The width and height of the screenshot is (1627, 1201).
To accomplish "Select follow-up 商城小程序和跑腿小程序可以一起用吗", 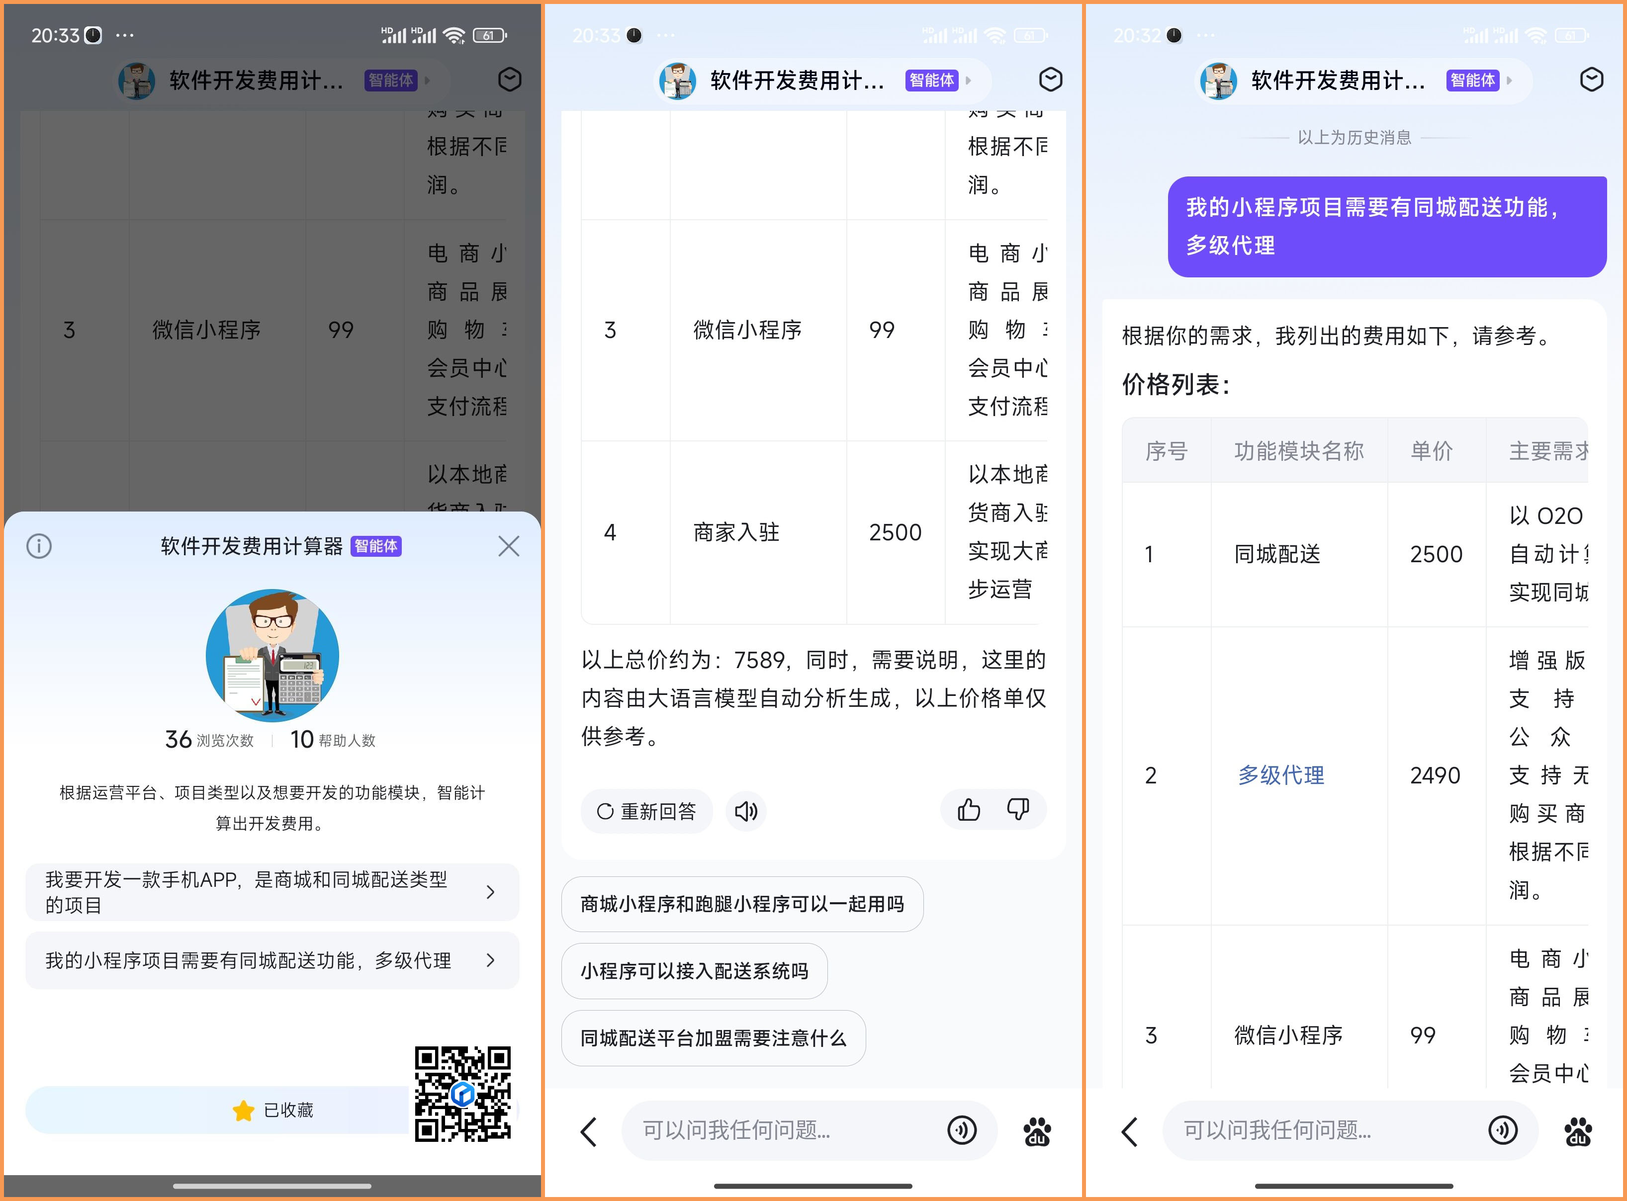I will point(742,904).
